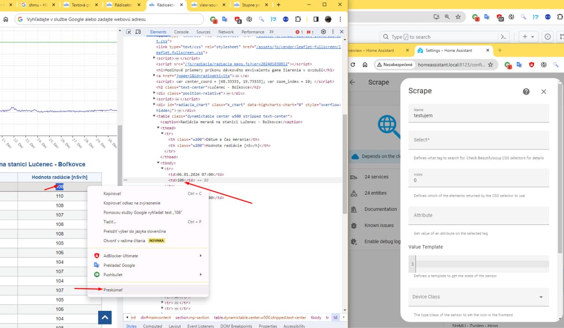Image resolution: width=564 pixels, height=328 pixels.
Task: Toggle the device toolbar in DevTools
Action: click(x=138, y=32)
